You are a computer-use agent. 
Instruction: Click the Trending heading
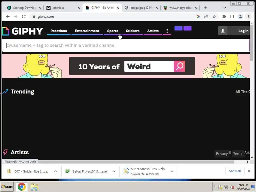pos(22,91)
